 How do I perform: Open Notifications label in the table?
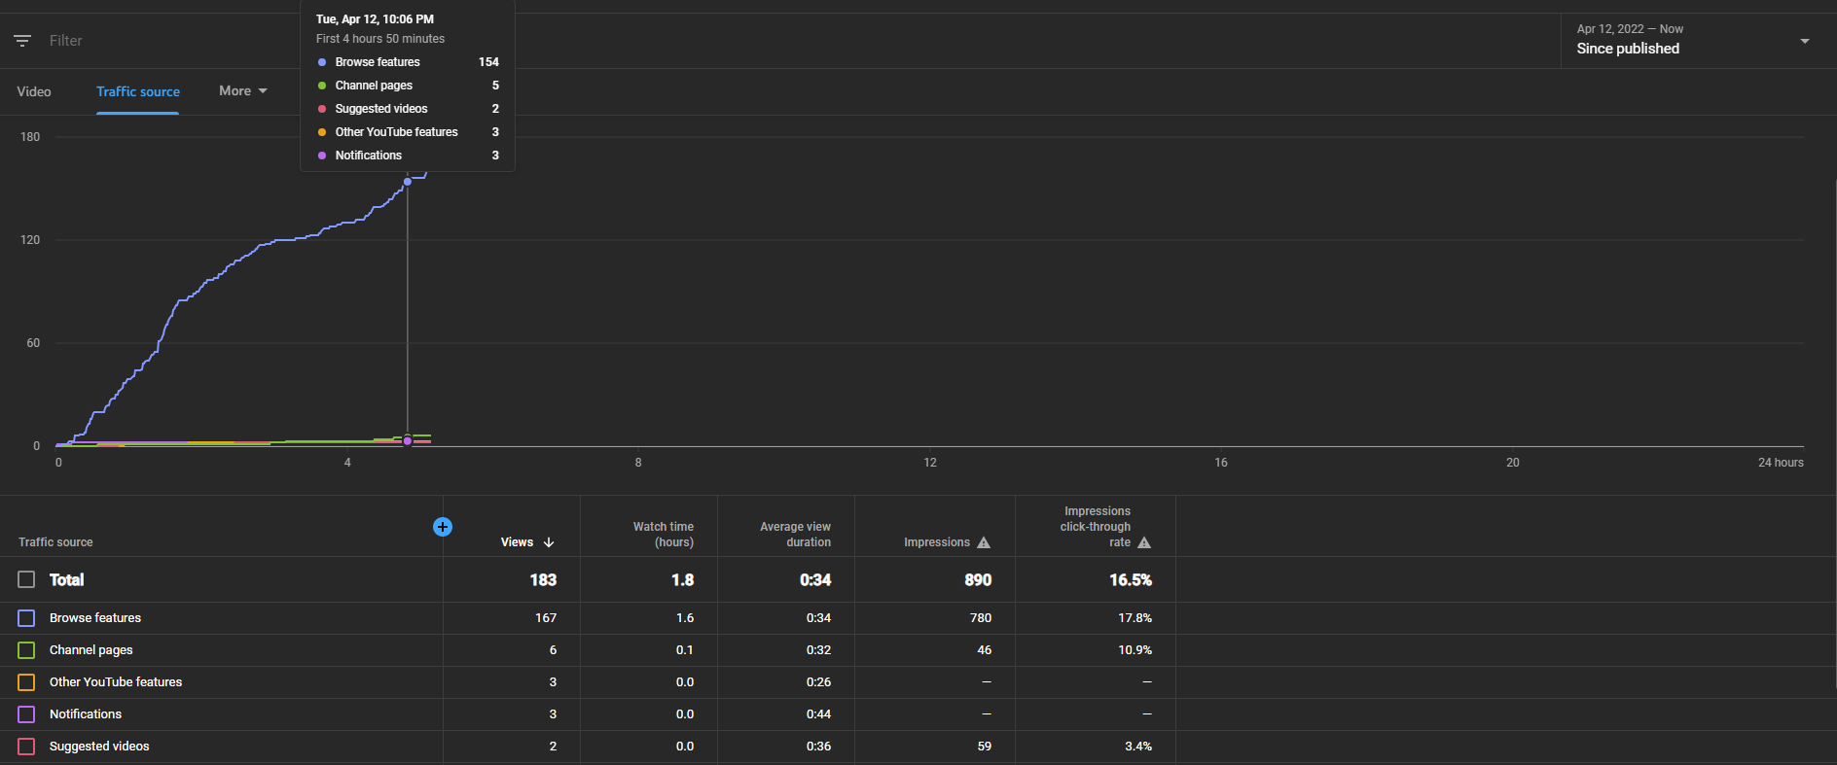click(86, 714)
